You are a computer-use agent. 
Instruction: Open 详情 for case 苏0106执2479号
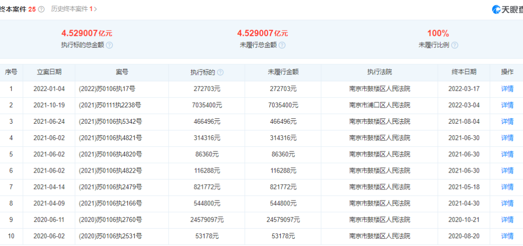(x=507, y=187)
